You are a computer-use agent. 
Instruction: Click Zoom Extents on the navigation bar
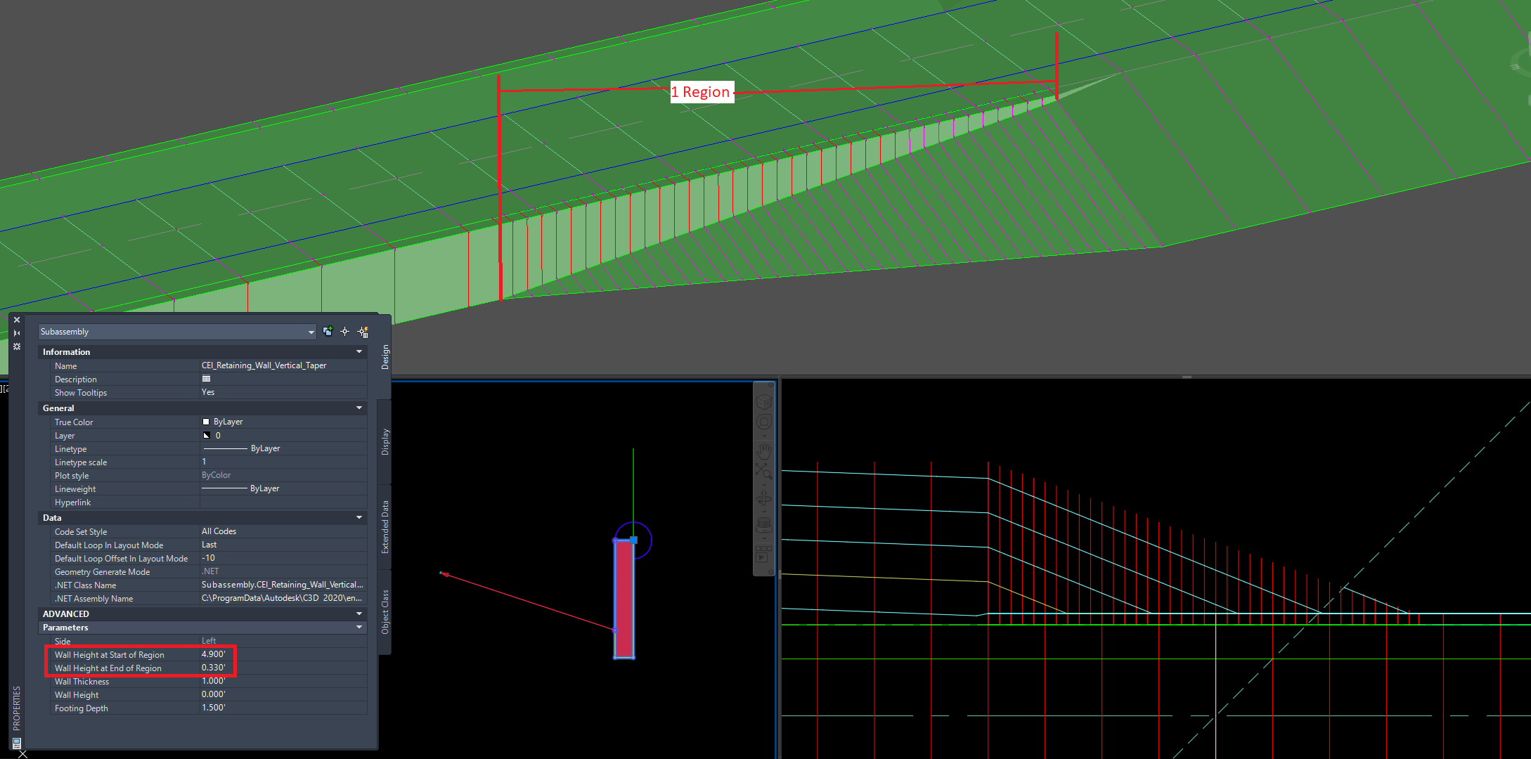[763, 469]
